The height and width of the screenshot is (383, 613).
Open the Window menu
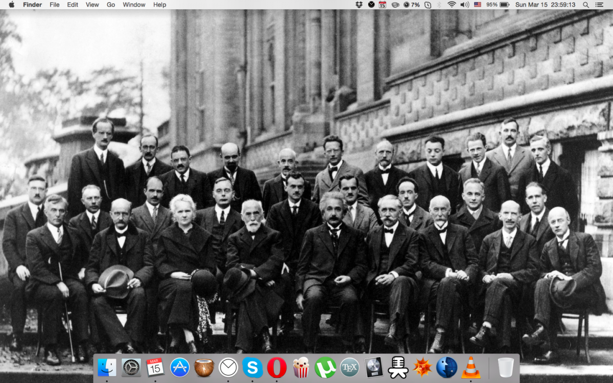[134, 5]
